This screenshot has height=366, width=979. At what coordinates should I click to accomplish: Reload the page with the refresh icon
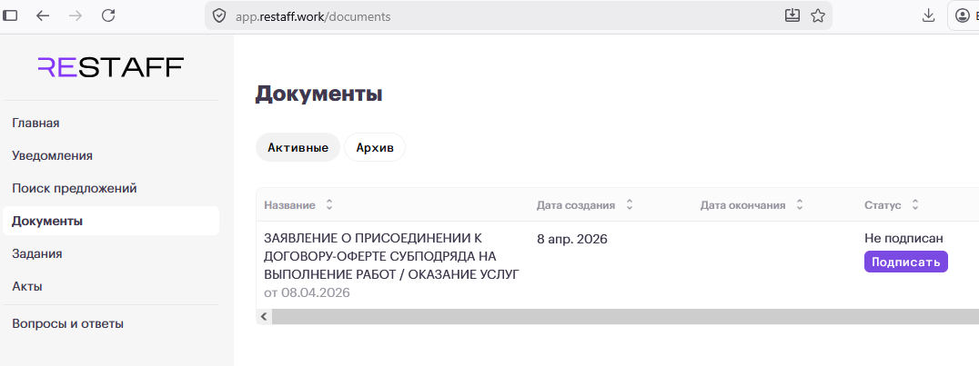click(x=108, y=15)
